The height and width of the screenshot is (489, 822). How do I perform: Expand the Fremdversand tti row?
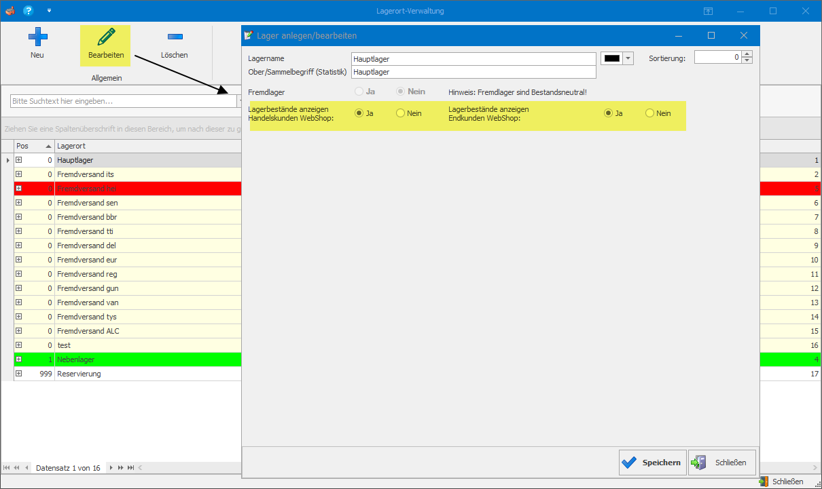[19, 231]
